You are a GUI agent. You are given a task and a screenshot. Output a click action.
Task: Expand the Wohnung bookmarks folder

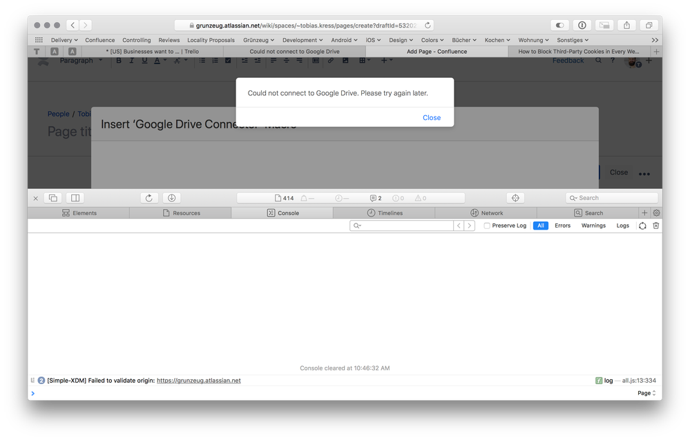coord(533,40)
